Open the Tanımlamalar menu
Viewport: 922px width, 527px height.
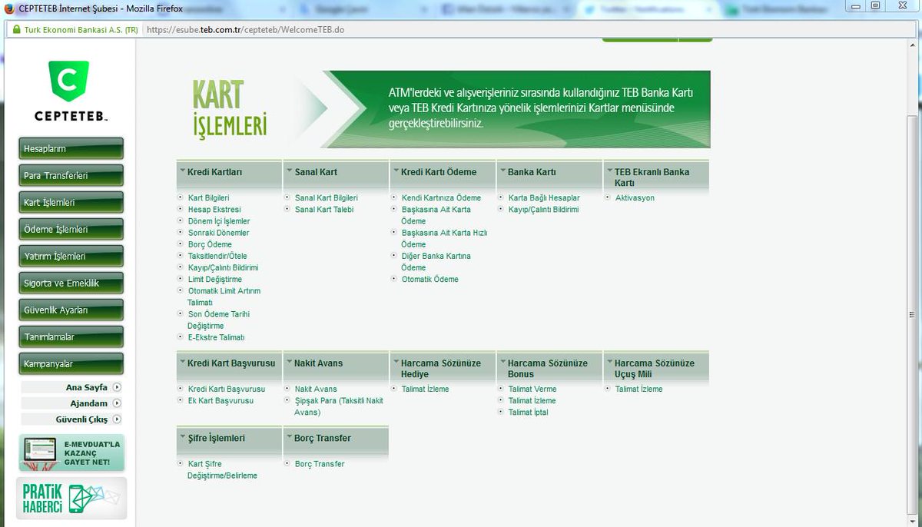pyautogui.click(x=71, y=336)
